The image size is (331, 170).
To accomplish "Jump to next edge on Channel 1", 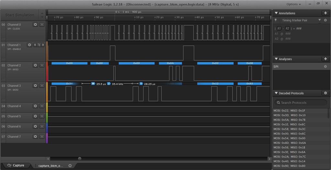I will [x=43, y=45].
